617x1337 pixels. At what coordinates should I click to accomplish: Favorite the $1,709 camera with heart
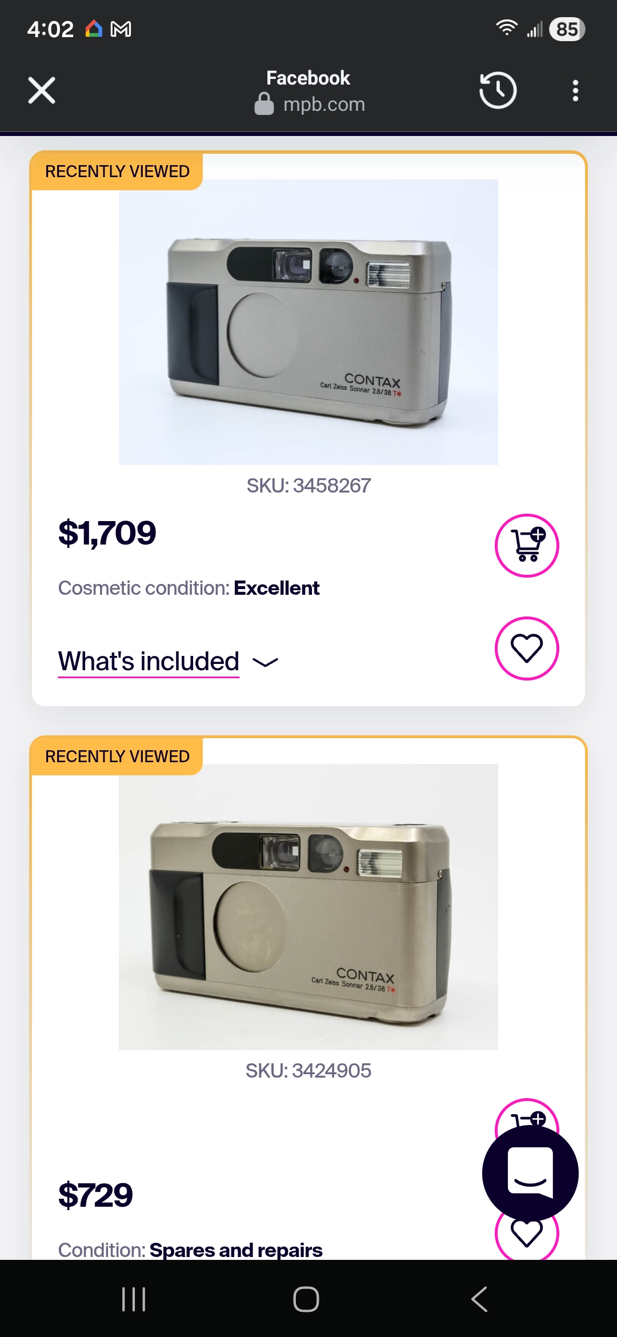click(527, 649)
